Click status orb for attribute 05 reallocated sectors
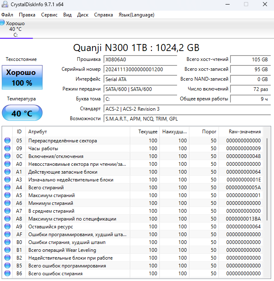This screenshot has height=281, width=274. click(x=7, y=141)
